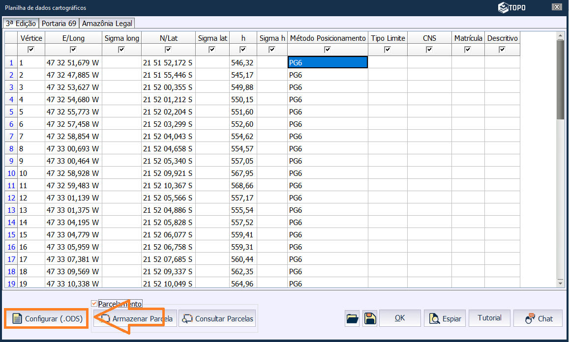Disable the CNS column checkbox
Viewport: 569px width, 342px height.
coord(429,50)
